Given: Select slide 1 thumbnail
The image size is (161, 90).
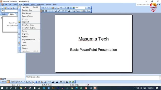Looking at the screenshot, I should tap(10, 24).
